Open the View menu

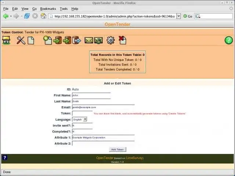coord(25,9)
